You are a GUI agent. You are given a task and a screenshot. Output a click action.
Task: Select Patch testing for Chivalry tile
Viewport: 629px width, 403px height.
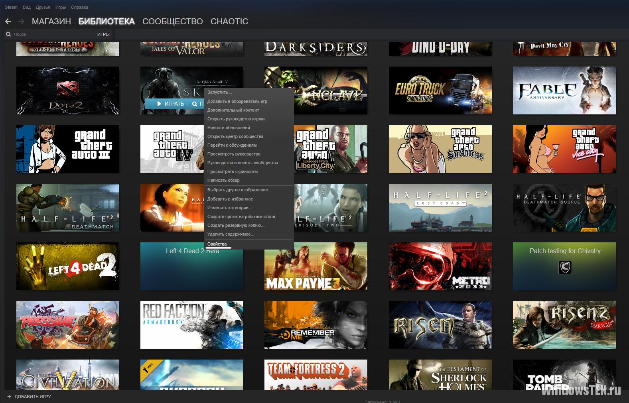point(564,266)
